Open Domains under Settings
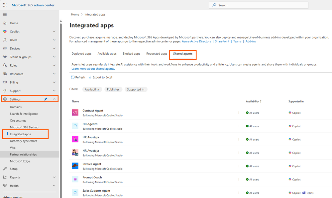Image resolution: width=332 pixels, height=198 pixels. (x=16, y=107)
